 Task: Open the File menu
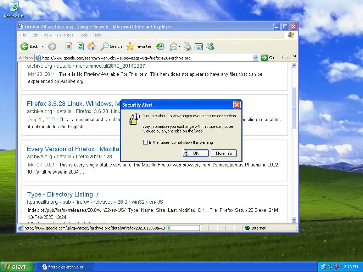[23, 35]
